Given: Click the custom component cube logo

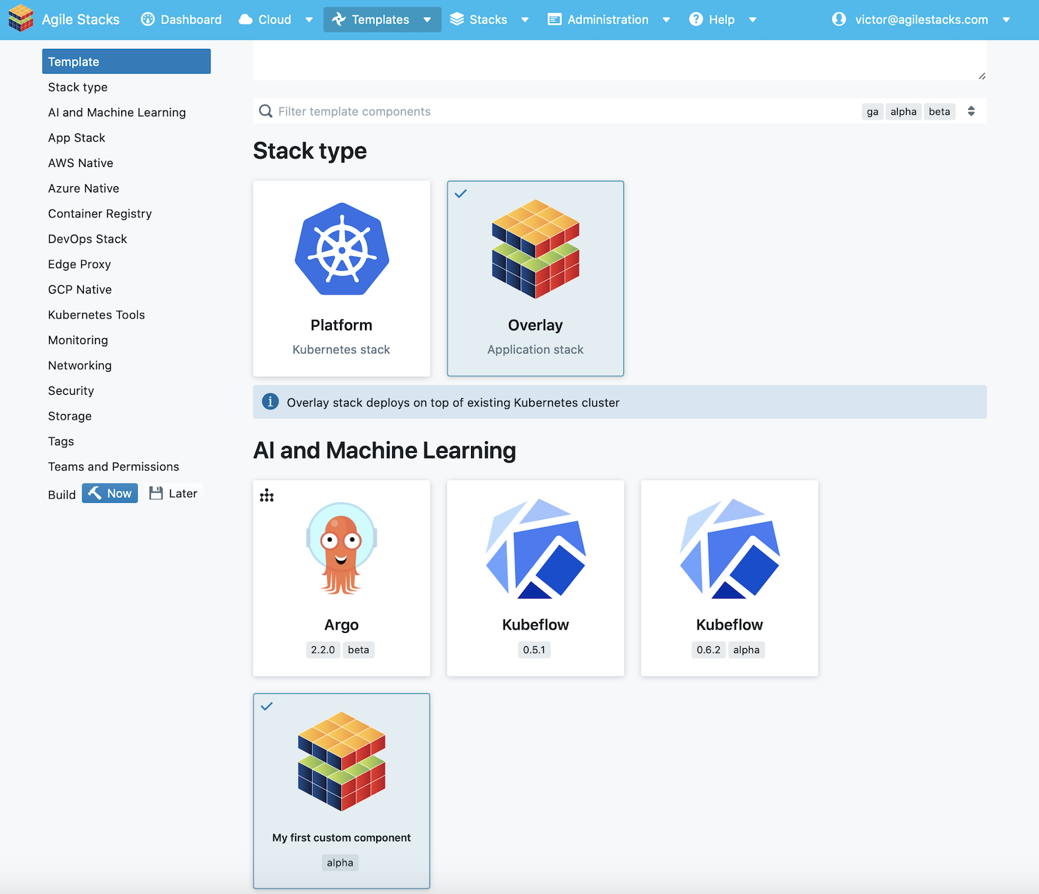Looking at the screenshot, I should click(x=341, y=761).
